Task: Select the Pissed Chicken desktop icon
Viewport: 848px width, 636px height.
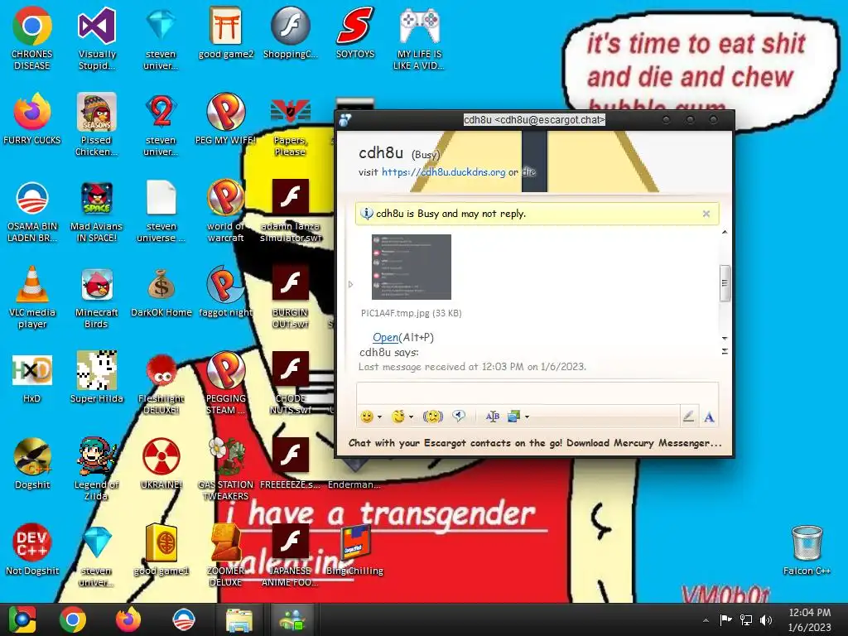Action: (x=96, y=124)
